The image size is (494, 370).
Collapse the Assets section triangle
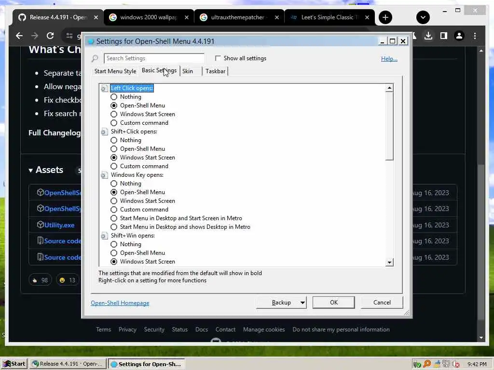(30, 171)
